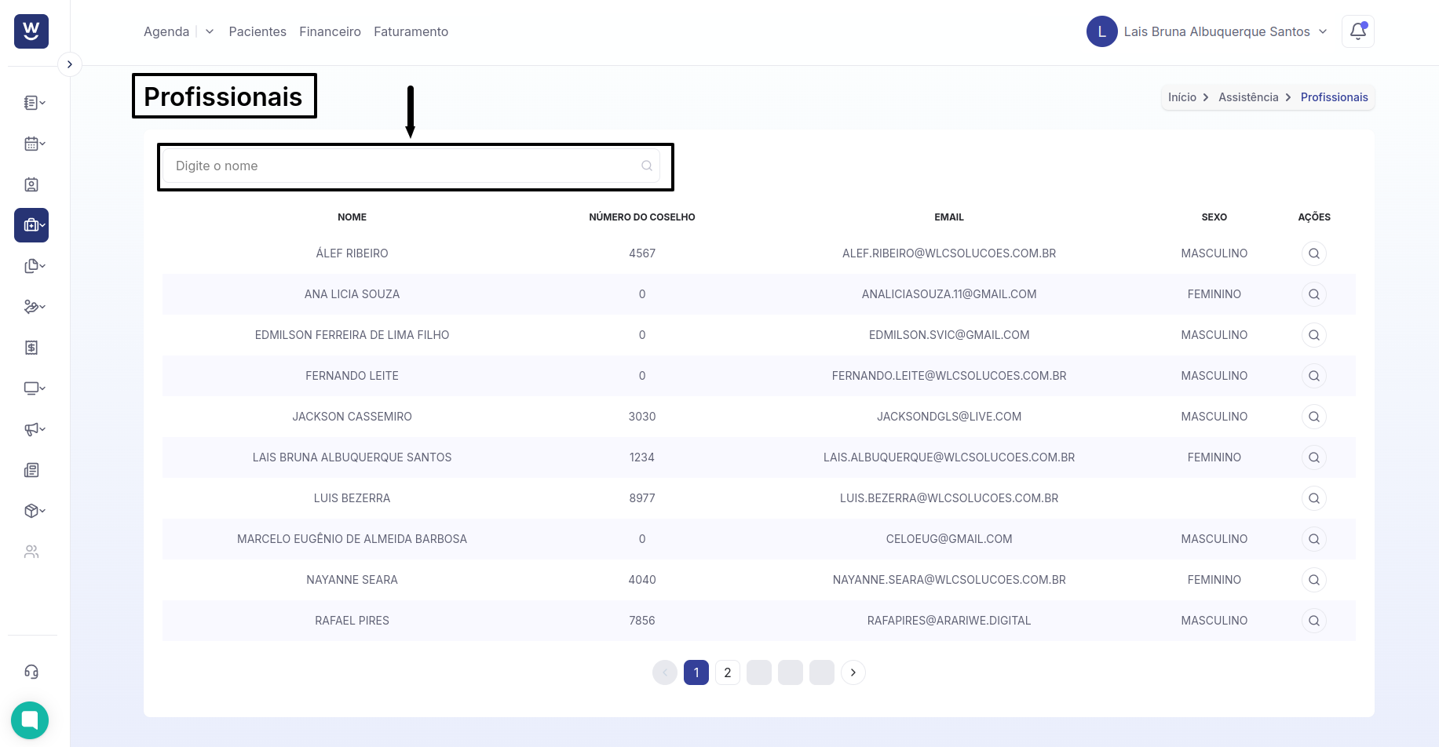Screen dimensions: 1439x747
Task: Open the medical briefcase sidebar icon
Action: (31, 225)
